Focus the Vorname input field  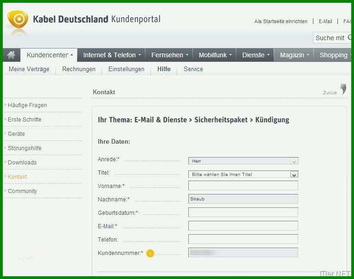point(243,186)
